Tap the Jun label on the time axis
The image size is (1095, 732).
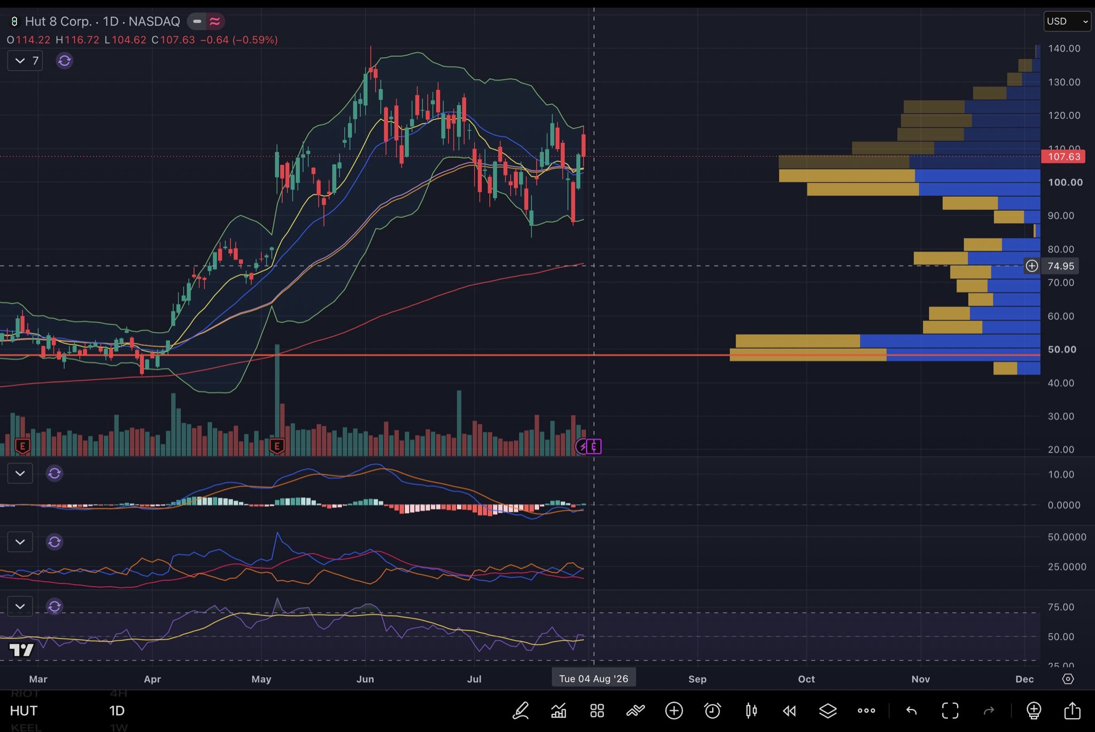click(365, 679)
